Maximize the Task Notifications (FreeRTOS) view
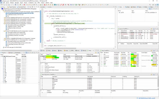The height and width of the screenshot is (99, 159). tap(158, 74)
